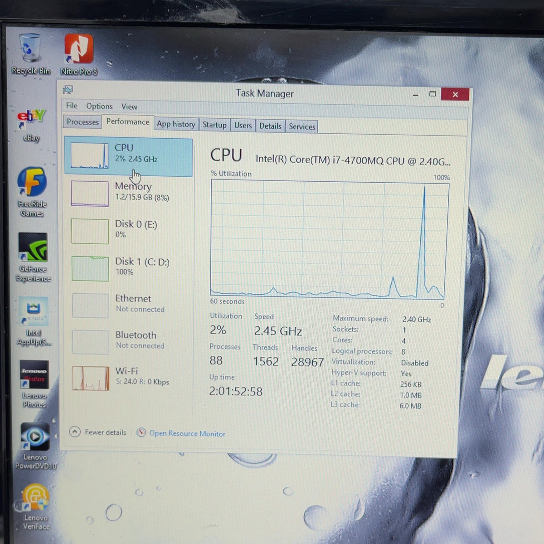Select the GeForce Experience shortcut icon

(33, 257)
